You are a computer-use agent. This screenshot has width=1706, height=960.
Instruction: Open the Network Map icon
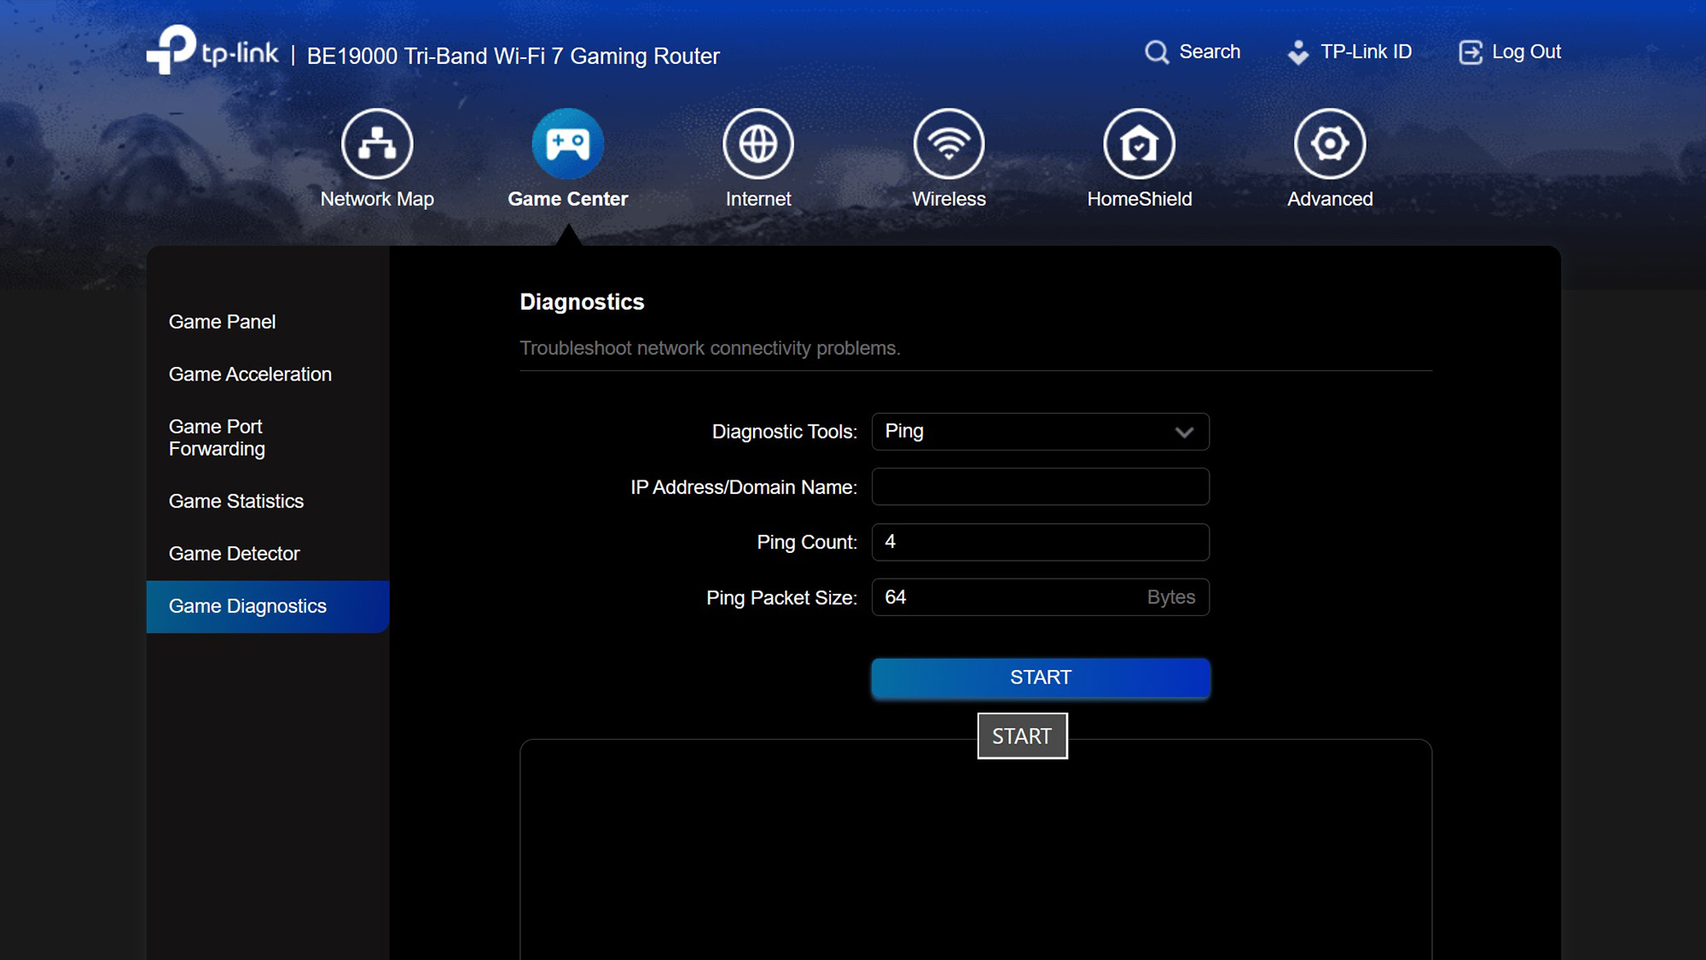click(x=377, y=143)
